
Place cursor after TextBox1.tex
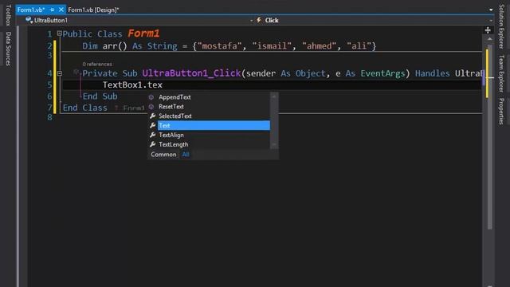tap(163, 85)
